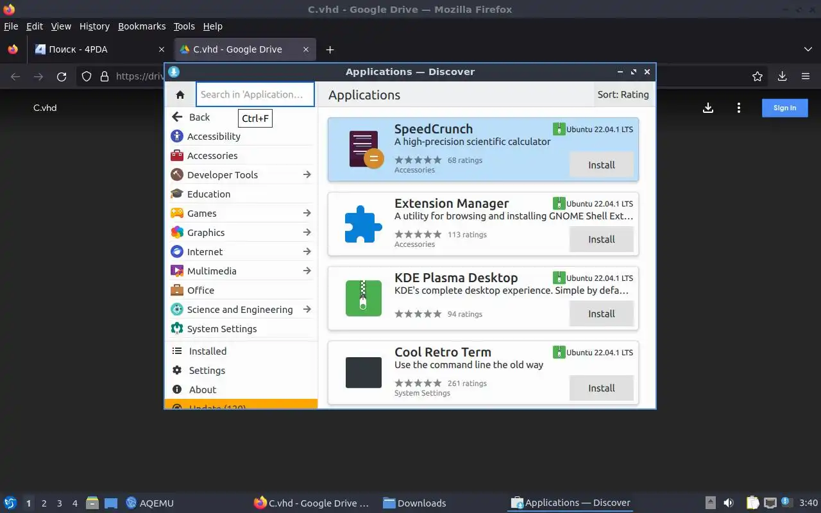Show Installed applications list
Image resolution: width=821 pixels, height=513 pixels.
[241, 351]
